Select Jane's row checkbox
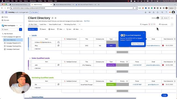Screen dimensions: 177x99 [x=30, y=65]
